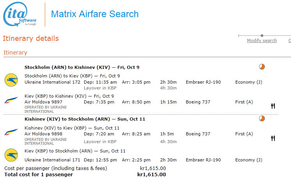The height and width of the screenshot is (184, 291).
Task: Click First (A) class on flight 9897
Action: coord(244,102)
